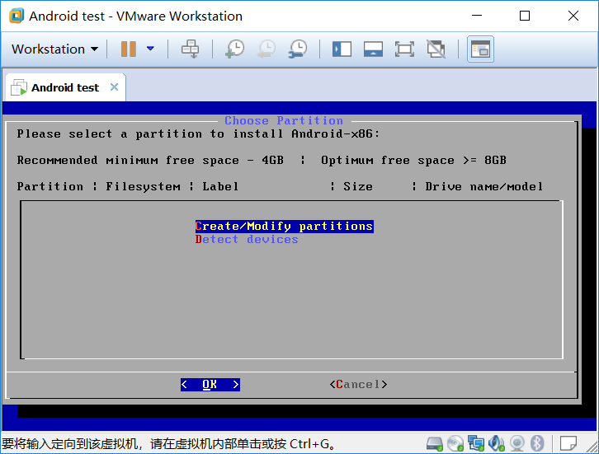Open the snapshot manager
Viewport: 599px width, 454px height.
(298, 49)
